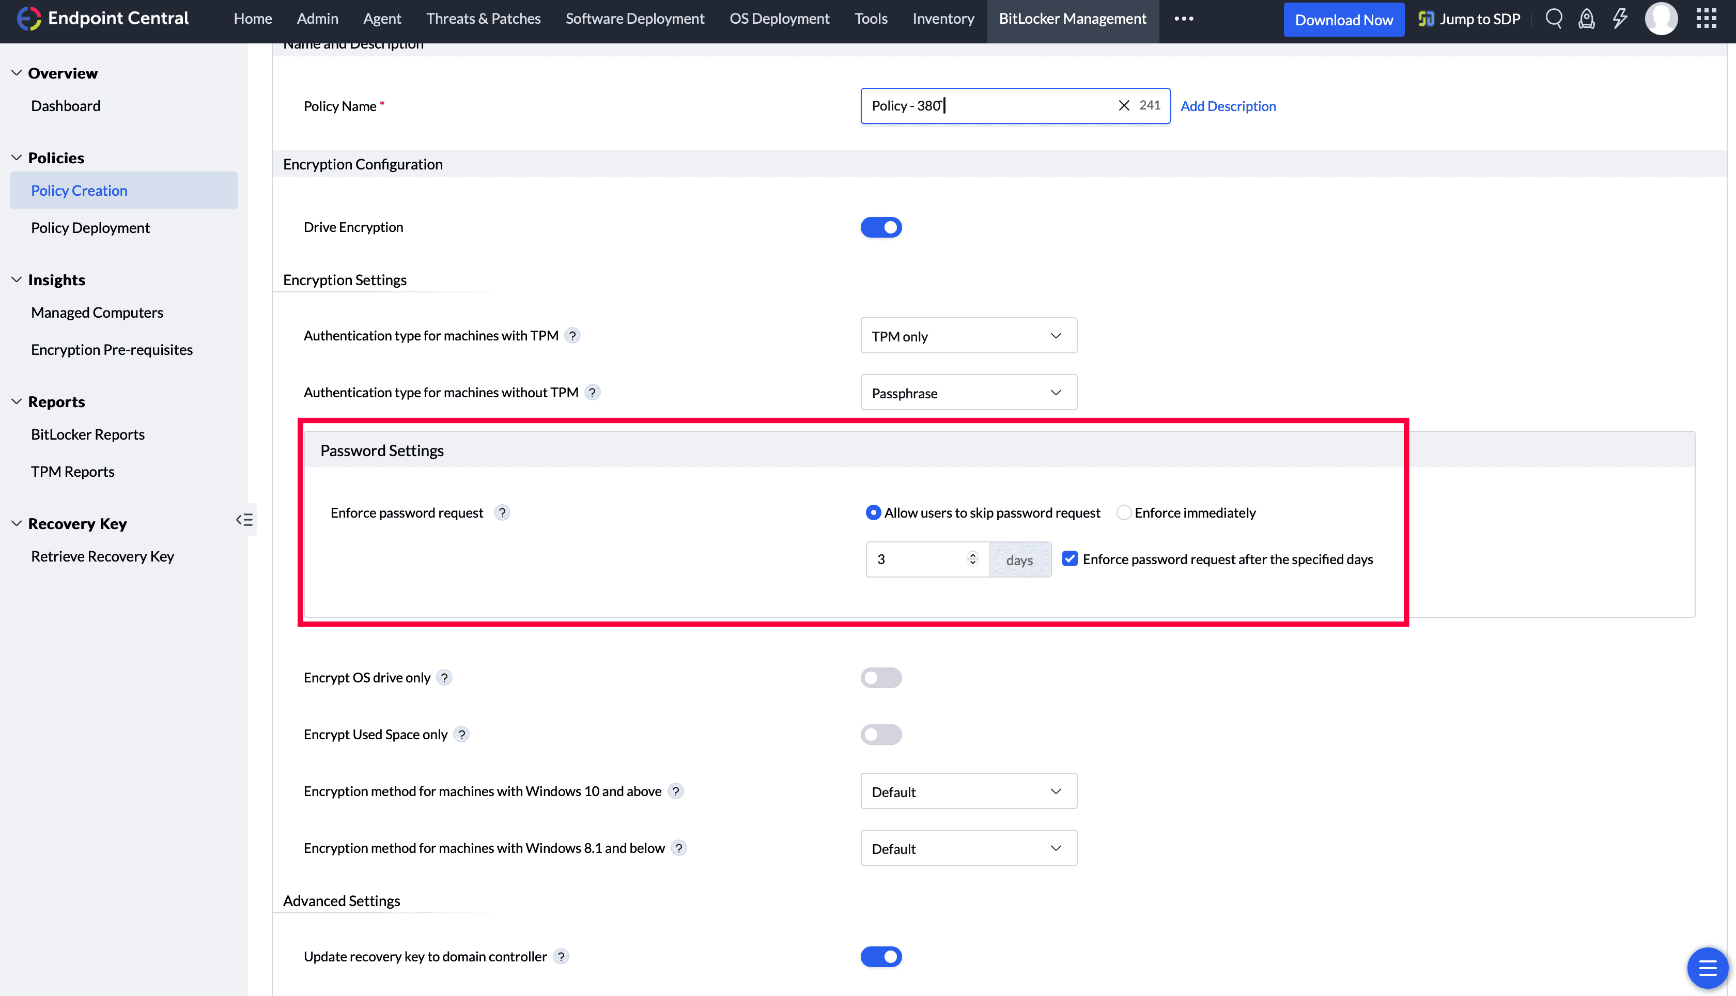This screenshot has height=996, width=1736.
Task: Uncheck Enforce password request after specified days
Action: point(1070,559)
